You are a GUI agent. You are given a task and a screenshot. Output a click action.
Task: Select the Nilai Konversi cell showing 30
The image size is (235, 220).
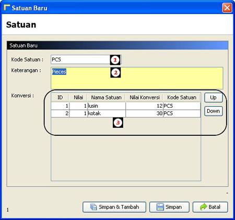tap(145, 113)
